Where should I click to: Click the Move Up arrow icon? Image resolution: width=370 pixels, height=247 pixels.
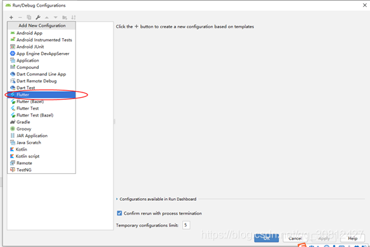click(47, 17)
